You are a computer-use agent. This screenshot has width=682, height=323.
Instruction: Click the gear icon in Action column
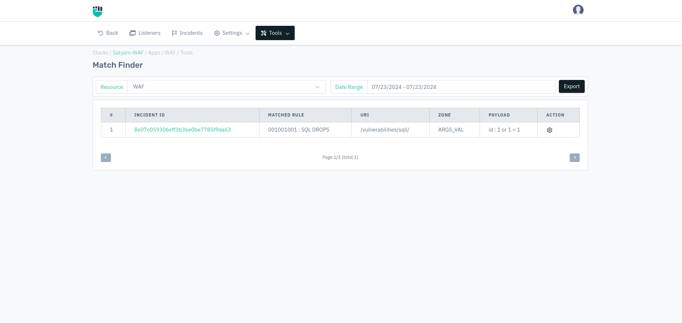point(549,130)
